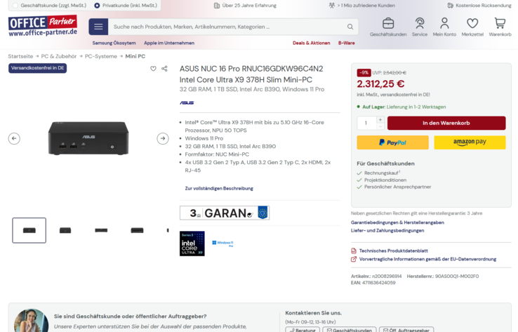This screenshot has height=332, width=518.
Task: Select the second product thumbnail
Action: [65, 230]
